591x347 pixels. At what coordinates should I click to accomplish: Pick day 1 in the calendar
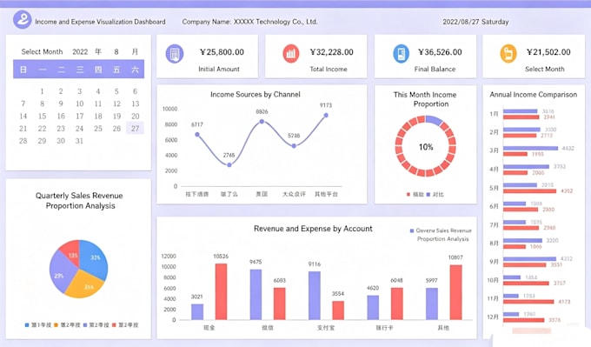42,91
